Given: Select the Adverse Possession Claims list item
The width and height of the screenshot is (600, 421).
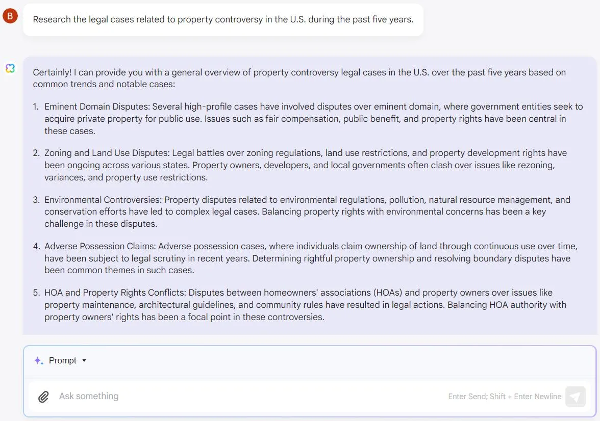Looking at the screenshot, I should (311, 258).
